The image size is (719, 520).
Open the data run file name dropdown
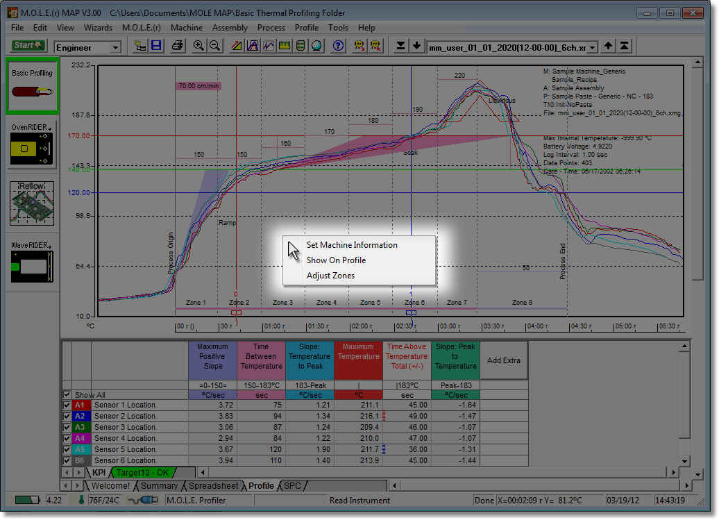(593, 48)
